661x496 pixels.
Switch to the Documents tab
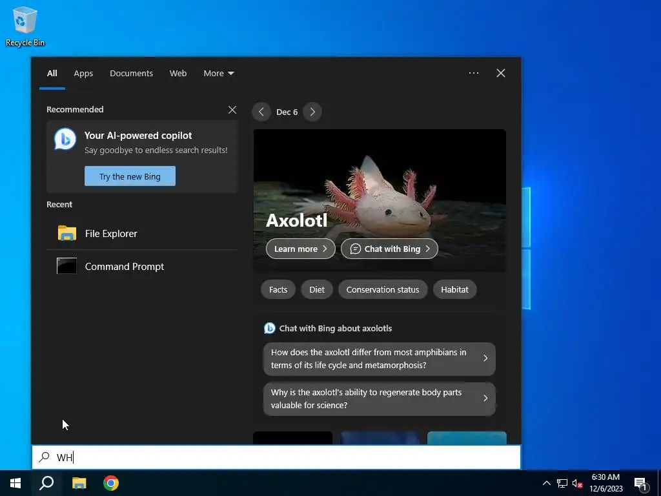click(x=132, y=74)
